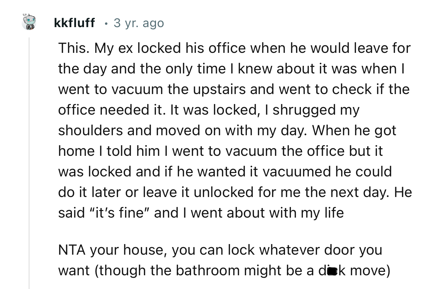
Task: Click the word "NTA" in the second paragraph
Action: pyautogui.click(x=72, y=250)
